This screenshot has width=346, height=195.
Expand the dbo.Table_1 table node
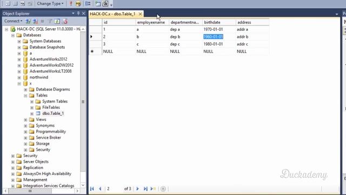(32, 114)
